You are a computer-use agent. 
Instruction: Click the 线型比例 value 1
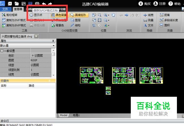coord(41,70)
